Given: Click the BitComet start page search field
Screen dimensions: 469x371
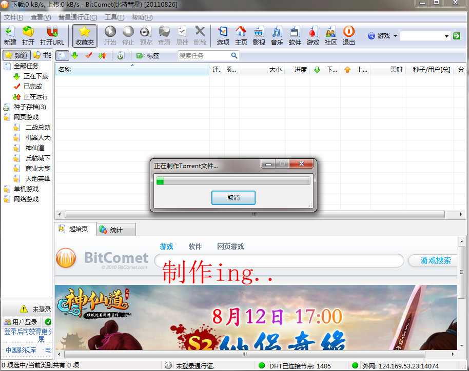Looking at the screenshot, I should (279, 260).
